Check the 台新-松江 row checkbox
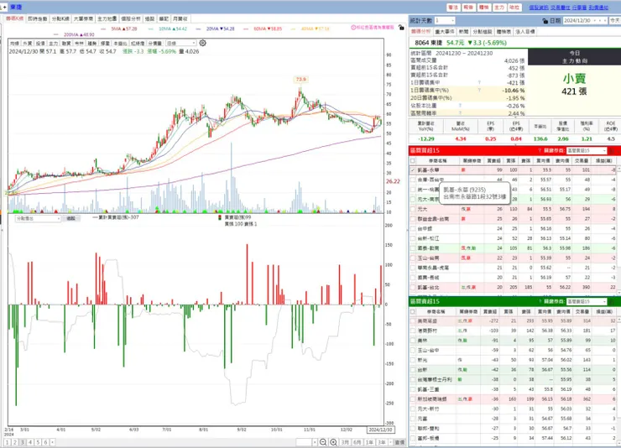 pyautogui.click(x=413, y=238)
